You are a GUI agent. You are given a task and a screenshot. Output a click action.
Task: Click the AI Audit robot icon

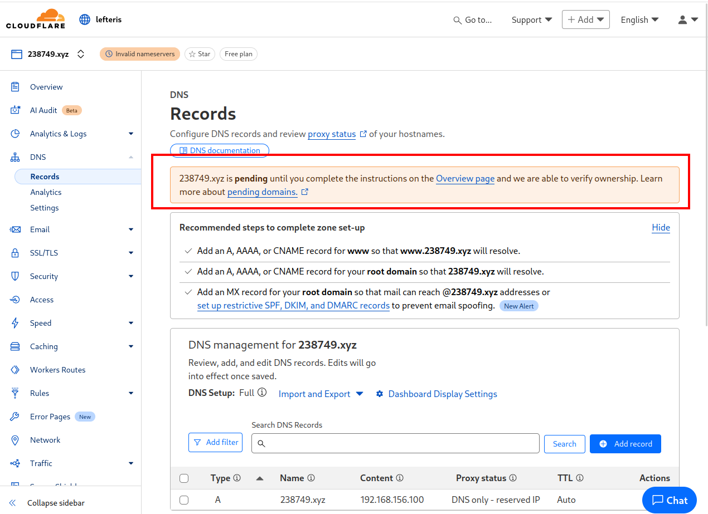tap(16, 110)
